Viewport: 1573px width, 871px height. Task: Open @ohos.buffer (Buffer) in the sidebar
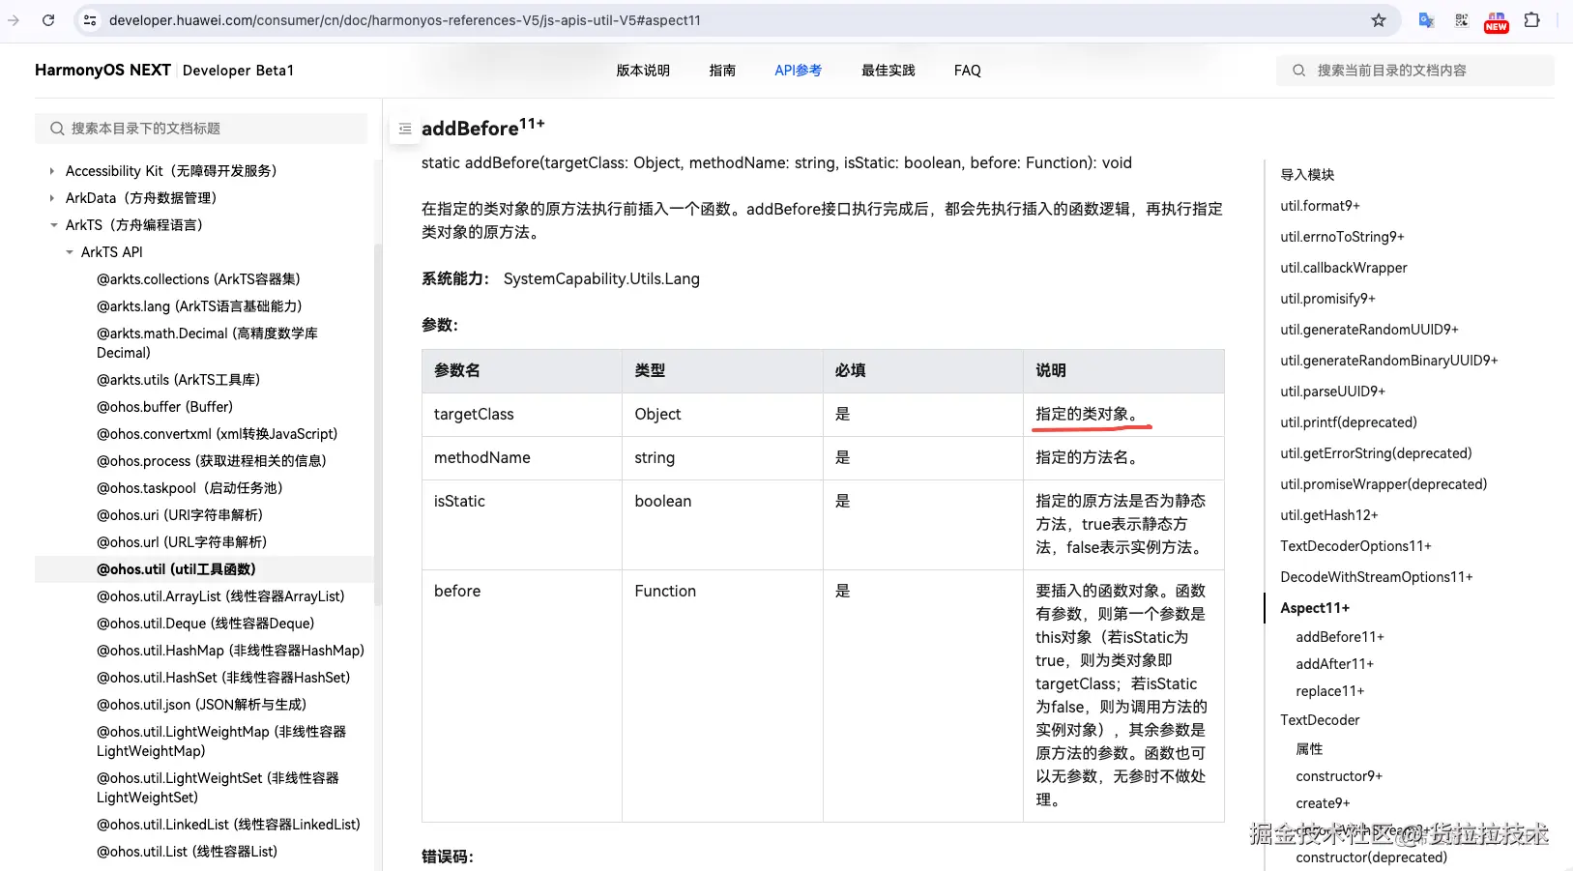164,407
